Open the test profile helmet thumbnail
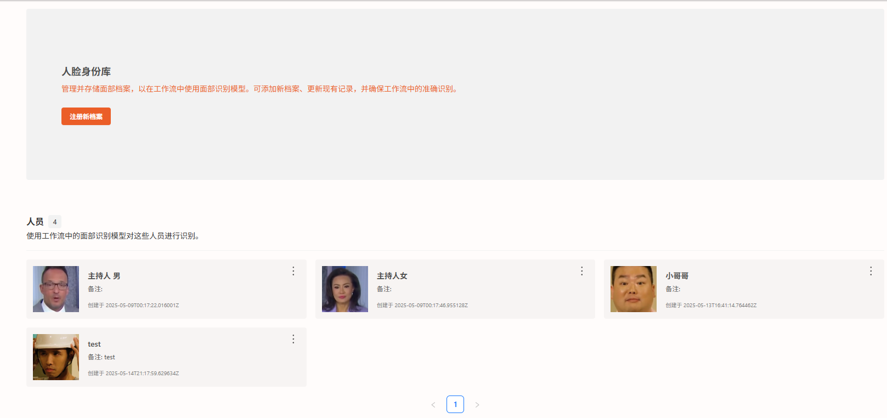 click(x=56, y=357)
